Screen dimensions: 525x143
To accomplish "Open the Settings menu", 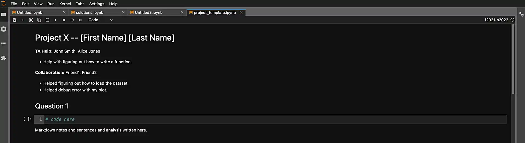I will tap(97, 4).
